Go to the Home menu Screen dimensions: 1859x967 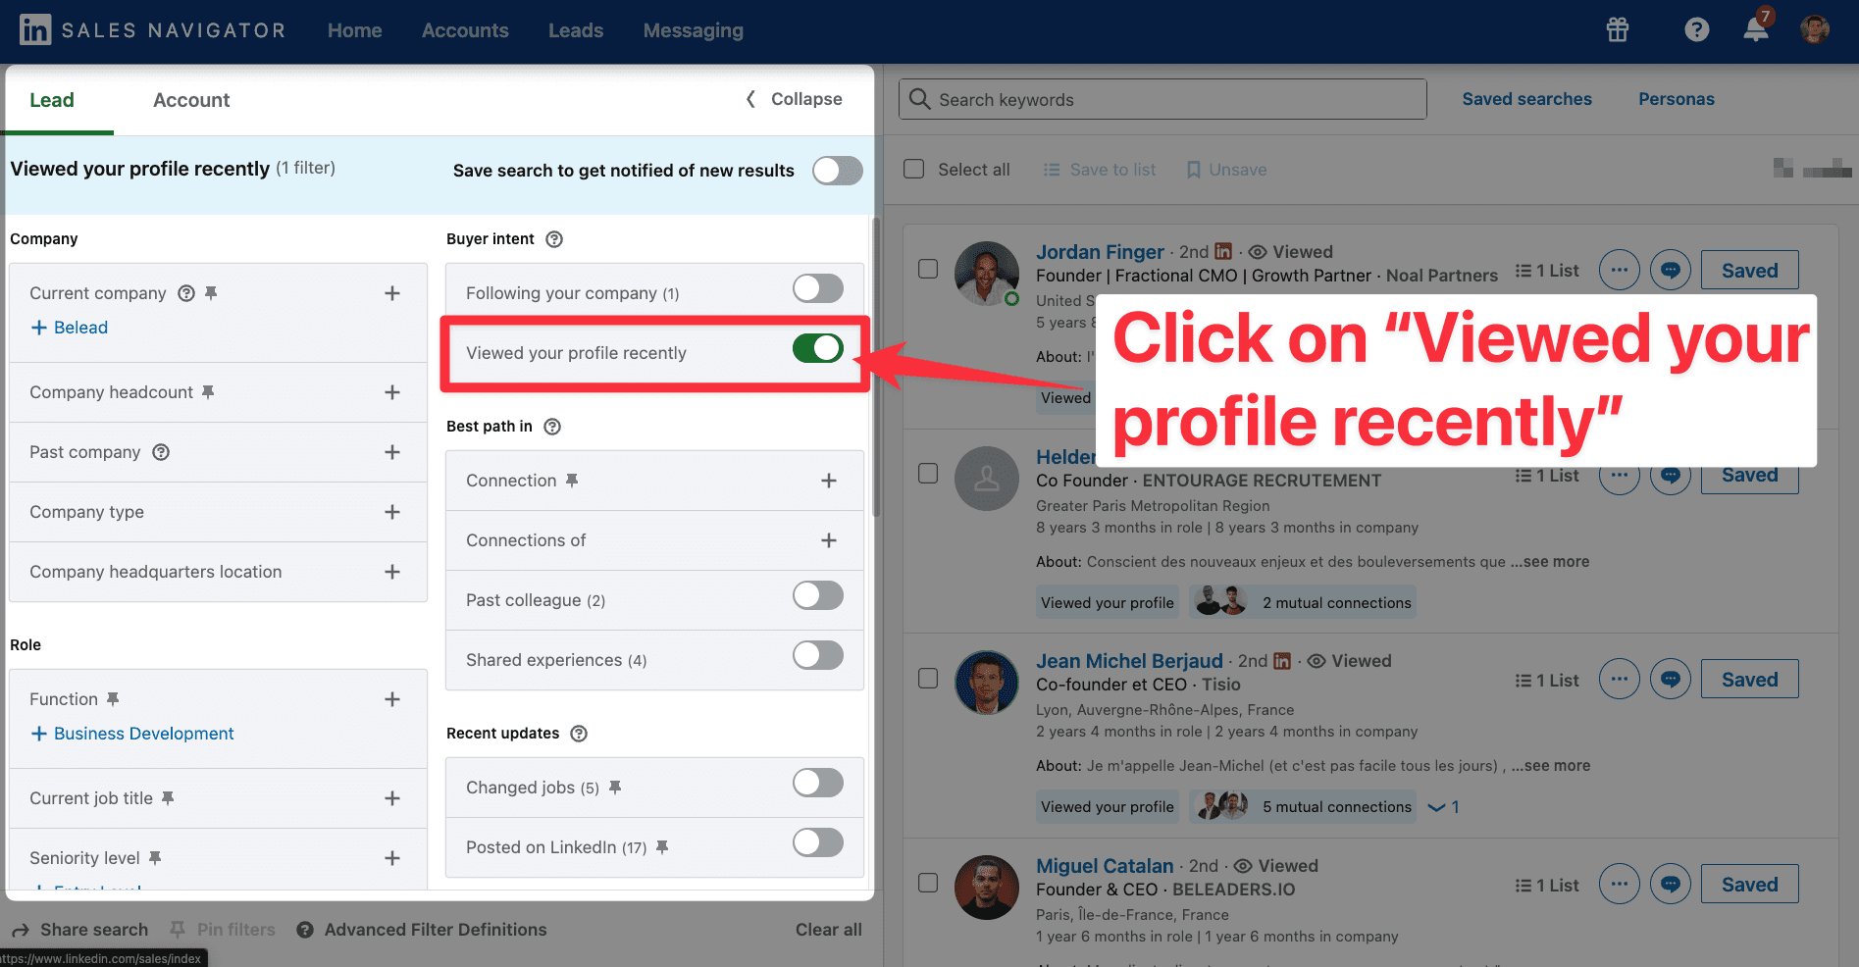tap(355, 30)
